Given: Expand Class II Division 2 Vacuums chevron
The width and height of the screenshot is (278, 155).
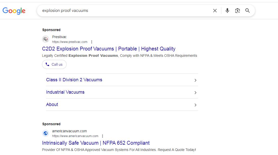Looking at the screenshot, I should pyautogui.click(x=195, y=80).
